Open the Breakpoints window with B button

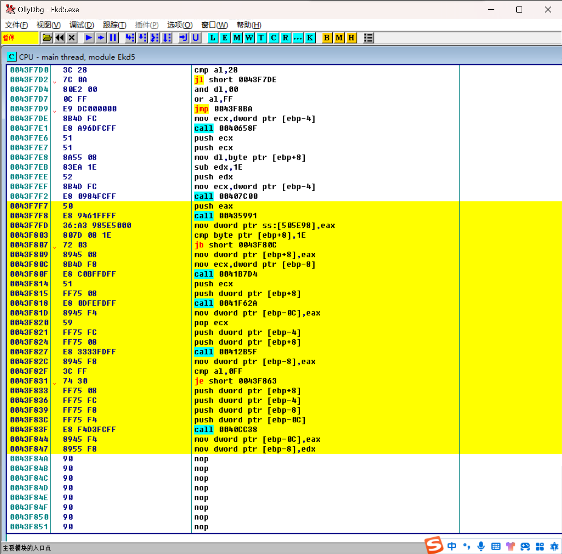click(x=327, y=38)
